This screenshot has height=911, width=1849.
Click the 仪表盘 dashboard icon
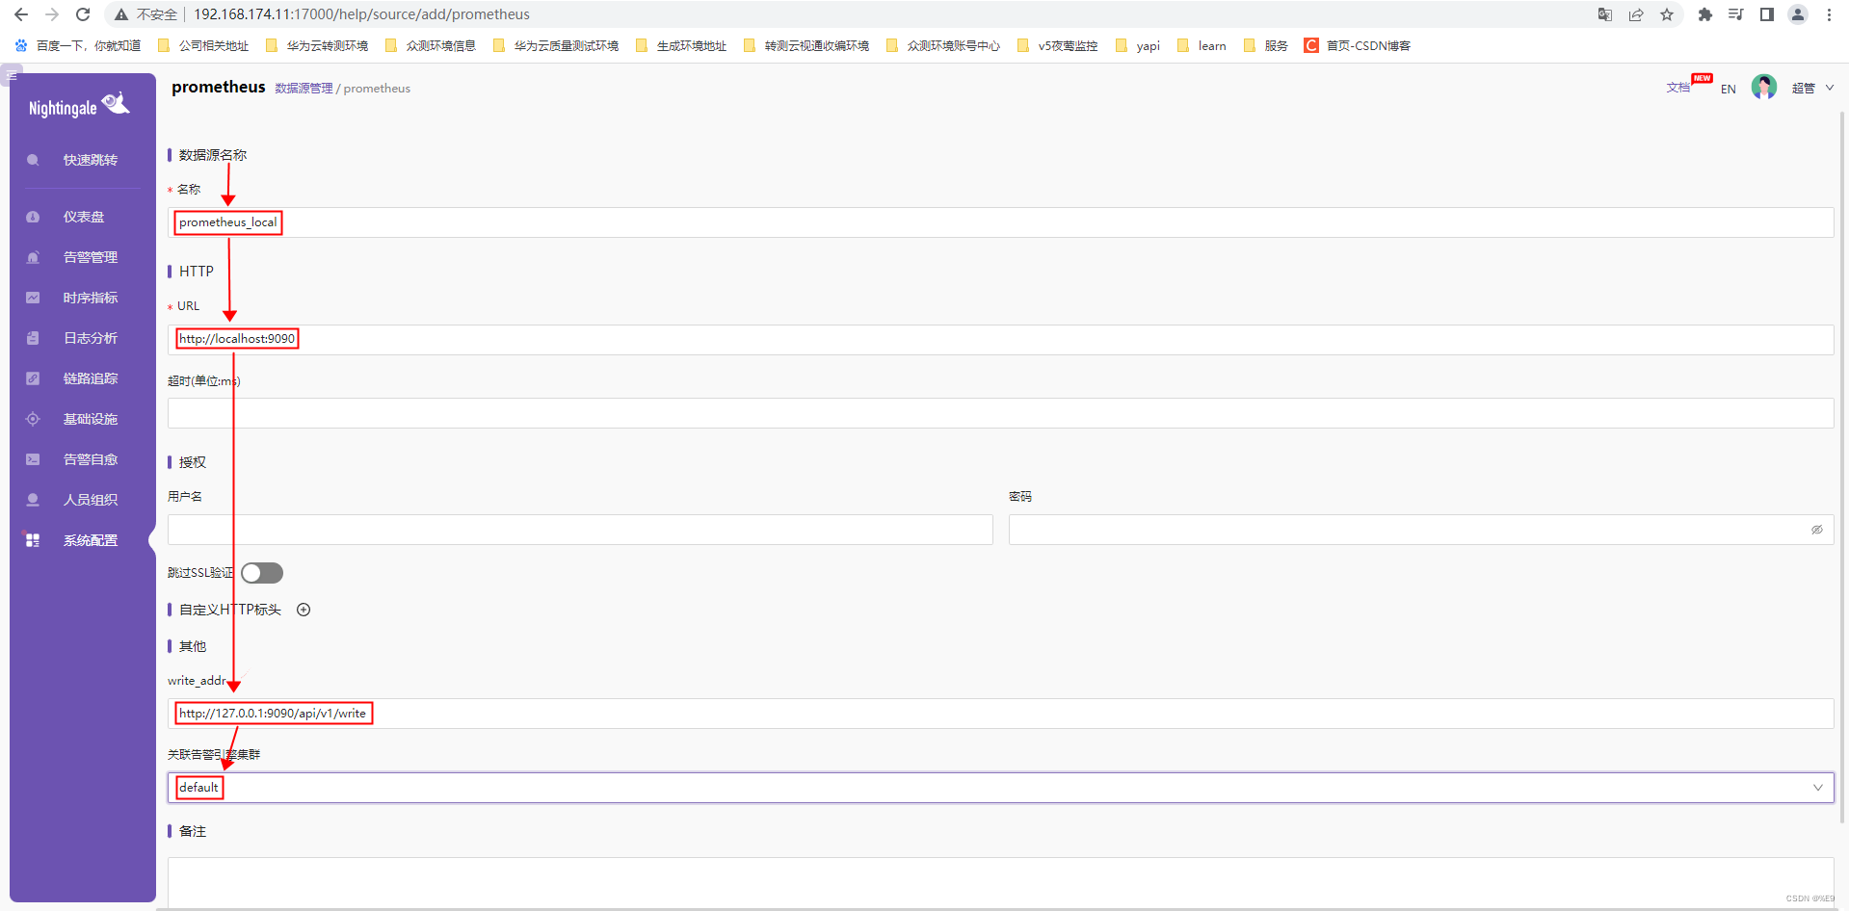[33, 217]
